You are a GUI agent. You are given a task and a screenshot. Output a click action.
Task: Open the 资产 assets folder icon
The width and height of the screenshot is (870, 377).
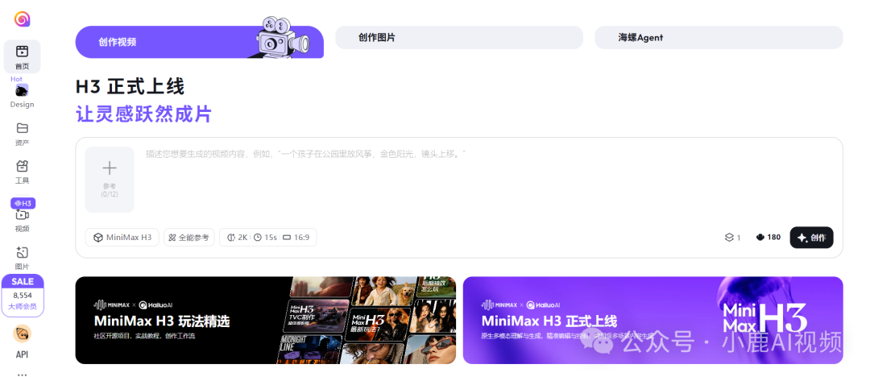[23, 134]
